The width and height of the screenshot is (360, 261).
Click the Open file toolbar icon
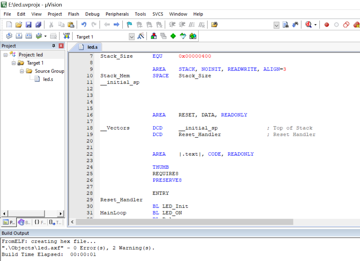click(19, 25)
